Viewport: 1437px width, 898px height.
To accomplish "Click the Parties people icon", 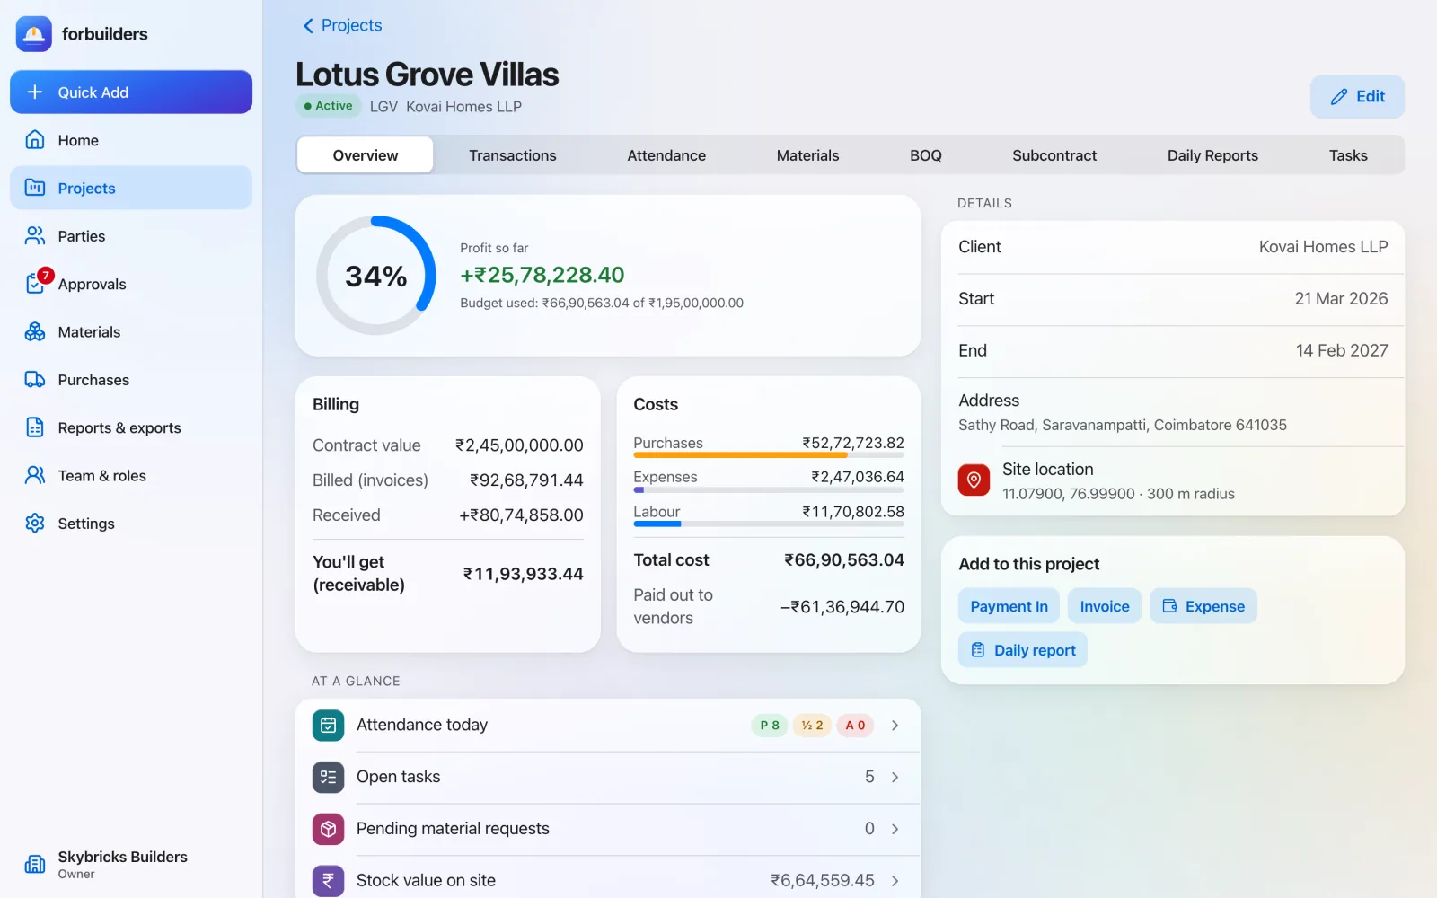I will [x=35, y=236].
